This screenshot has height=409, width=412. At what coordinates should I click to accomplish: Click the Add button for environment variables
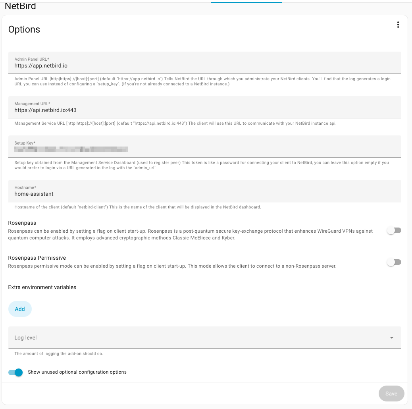[x=20, y=309]
